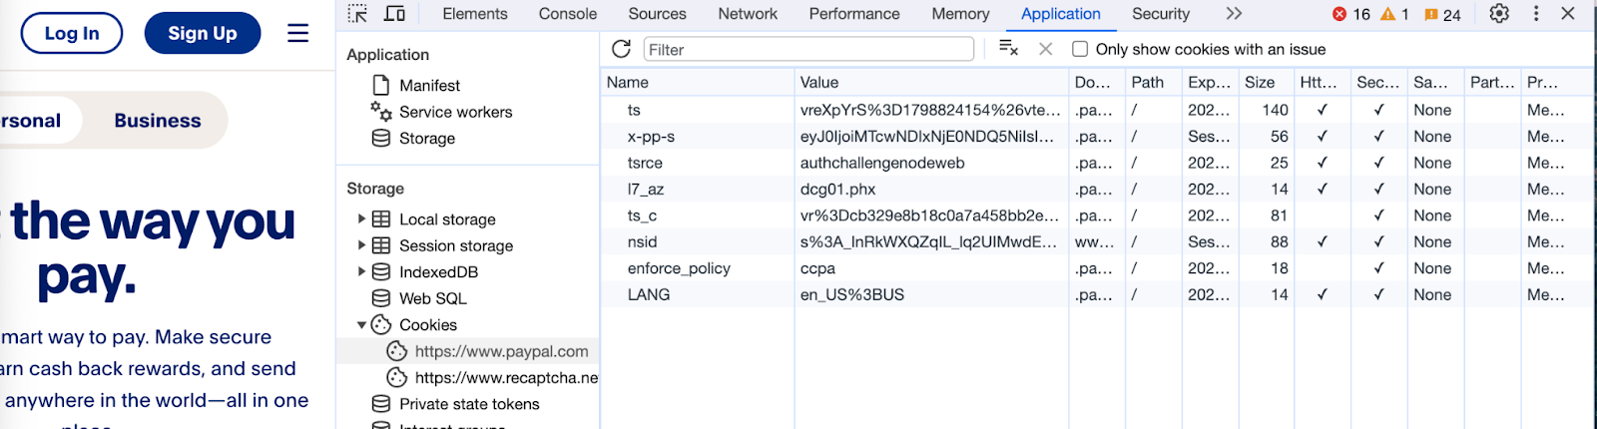This screenshot has height=429, width=1597.
Task: Expand the Local storage tree node
Action: point(361,219)
